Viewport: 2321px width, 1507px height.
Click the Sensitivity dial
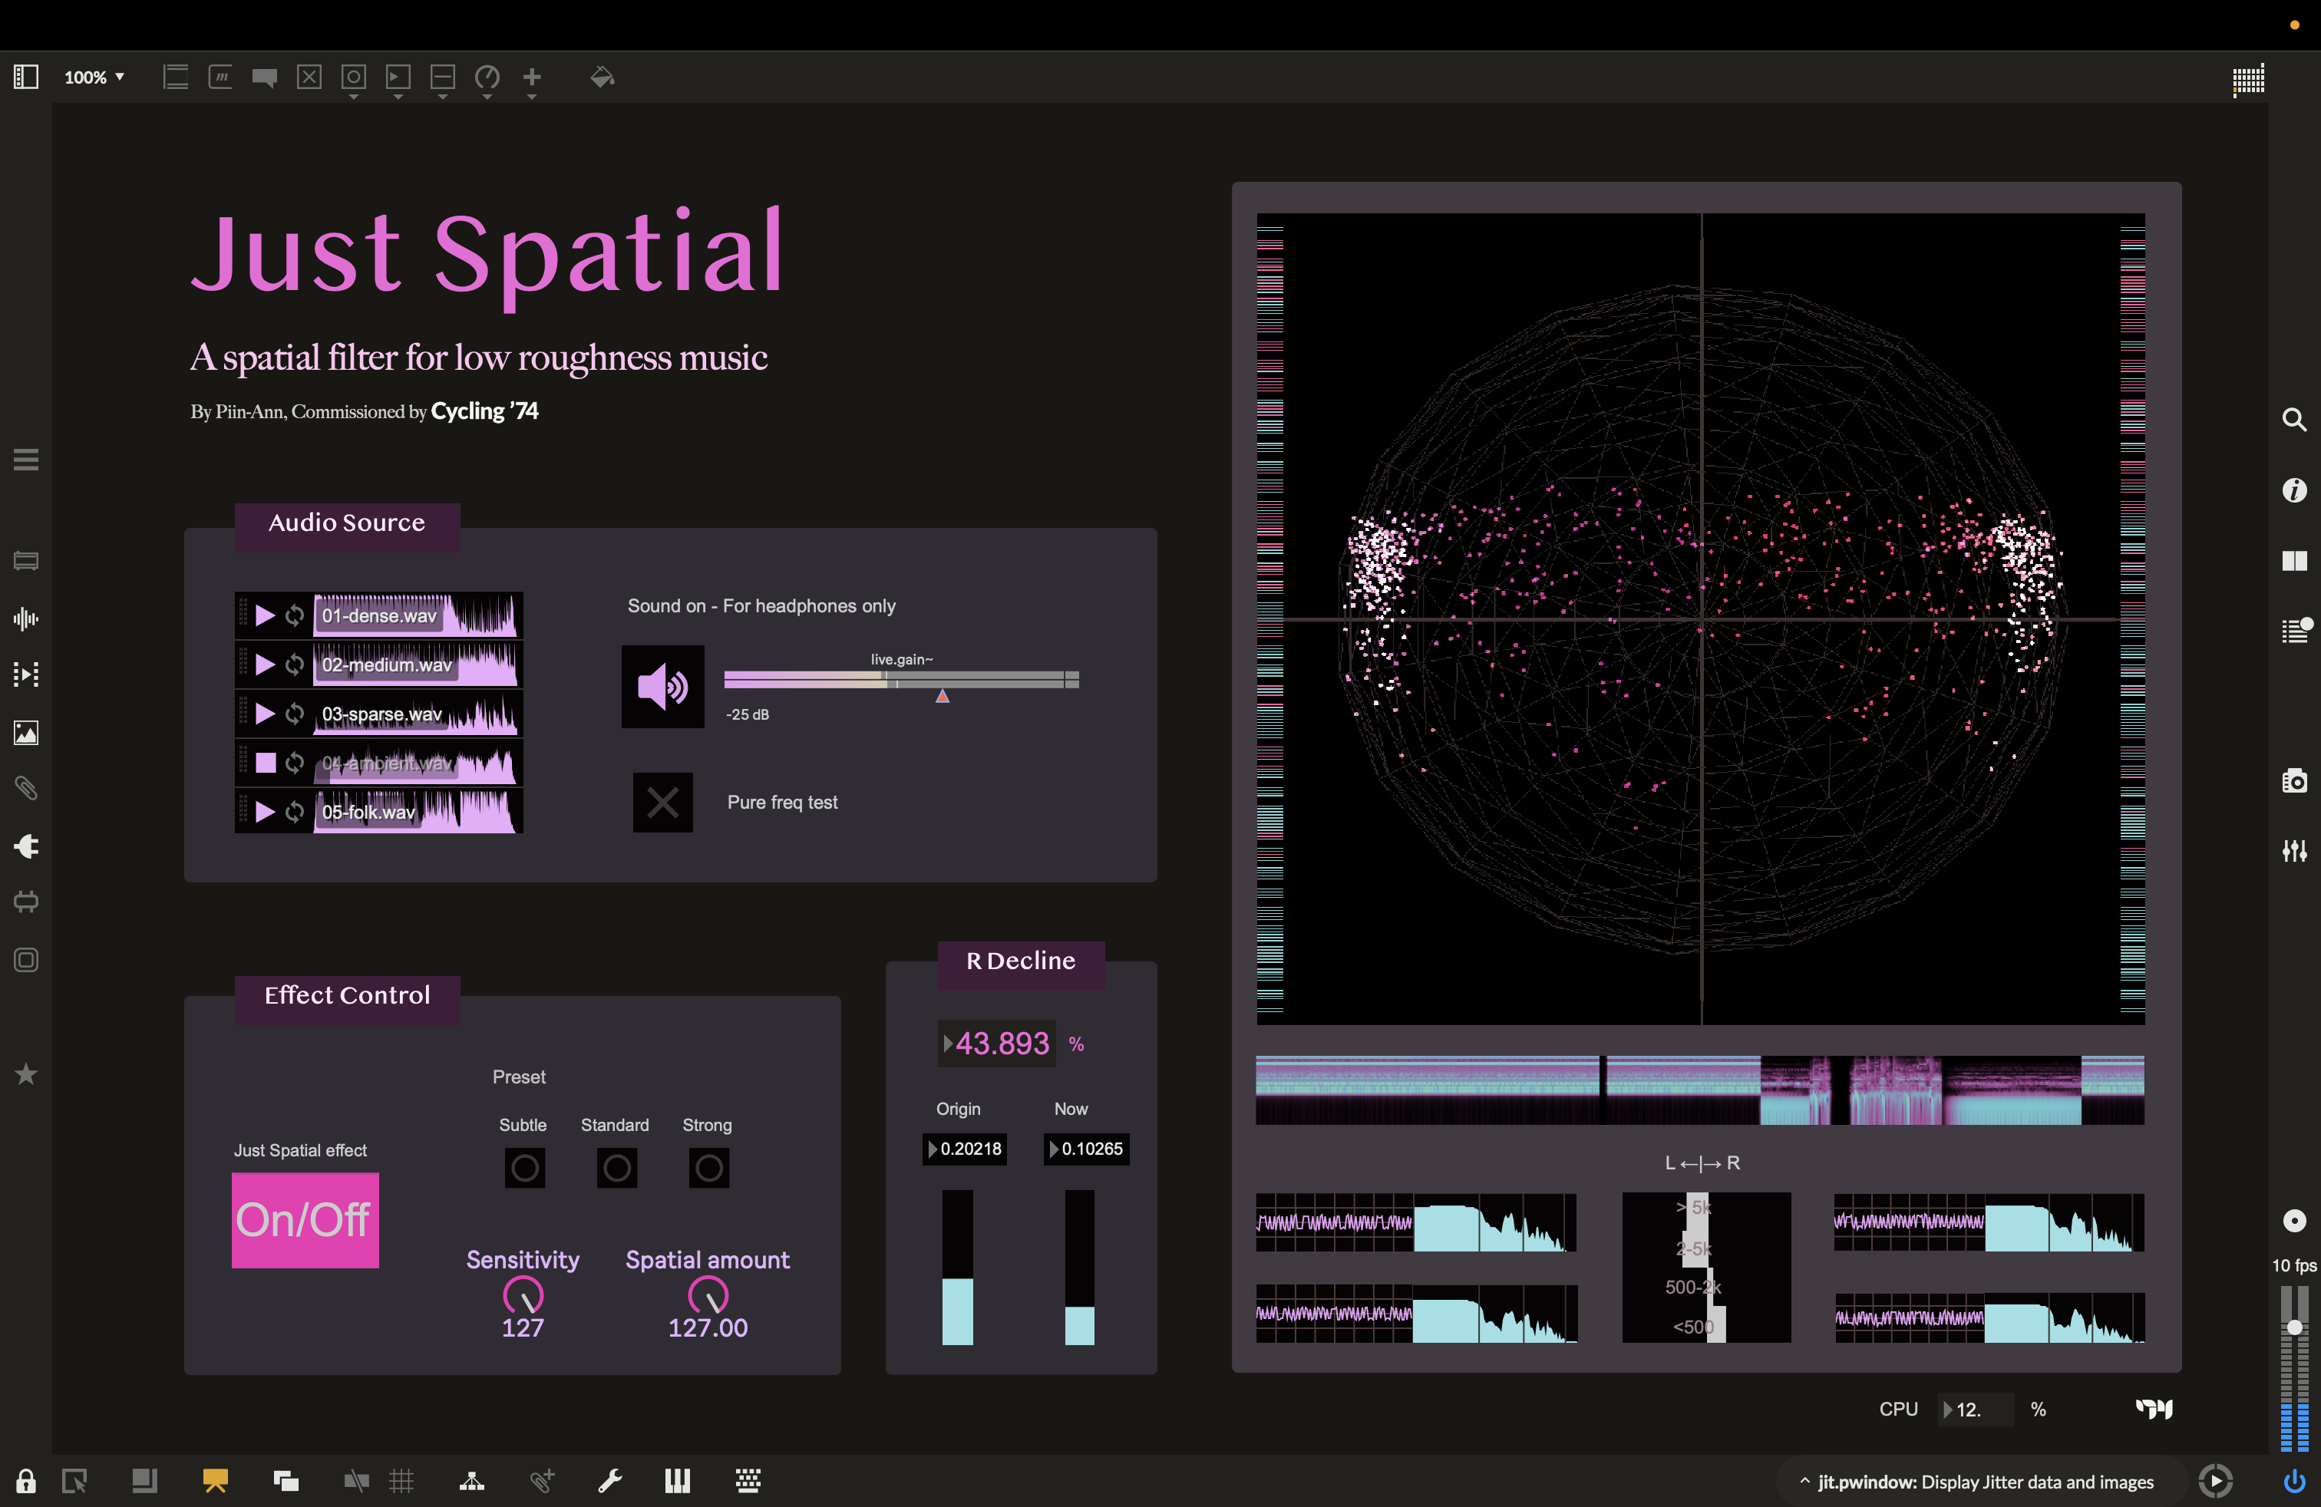pos(523,1295)
